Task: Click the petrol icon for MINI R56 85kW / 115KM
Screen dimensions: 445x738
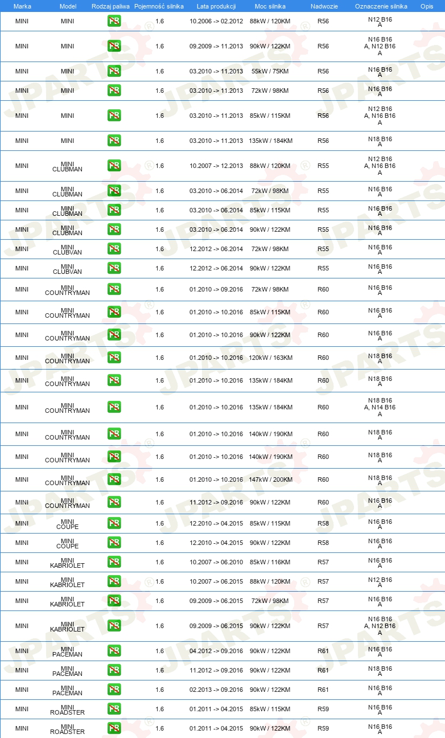Action: pyautogui.click(x=114, y=116)
